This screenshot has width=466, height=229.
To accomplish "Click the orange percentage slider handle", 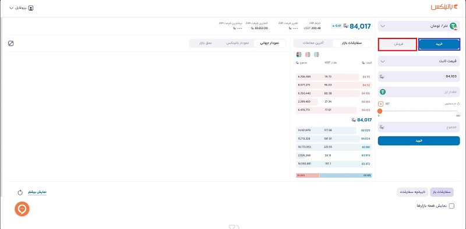I will 380,111.
